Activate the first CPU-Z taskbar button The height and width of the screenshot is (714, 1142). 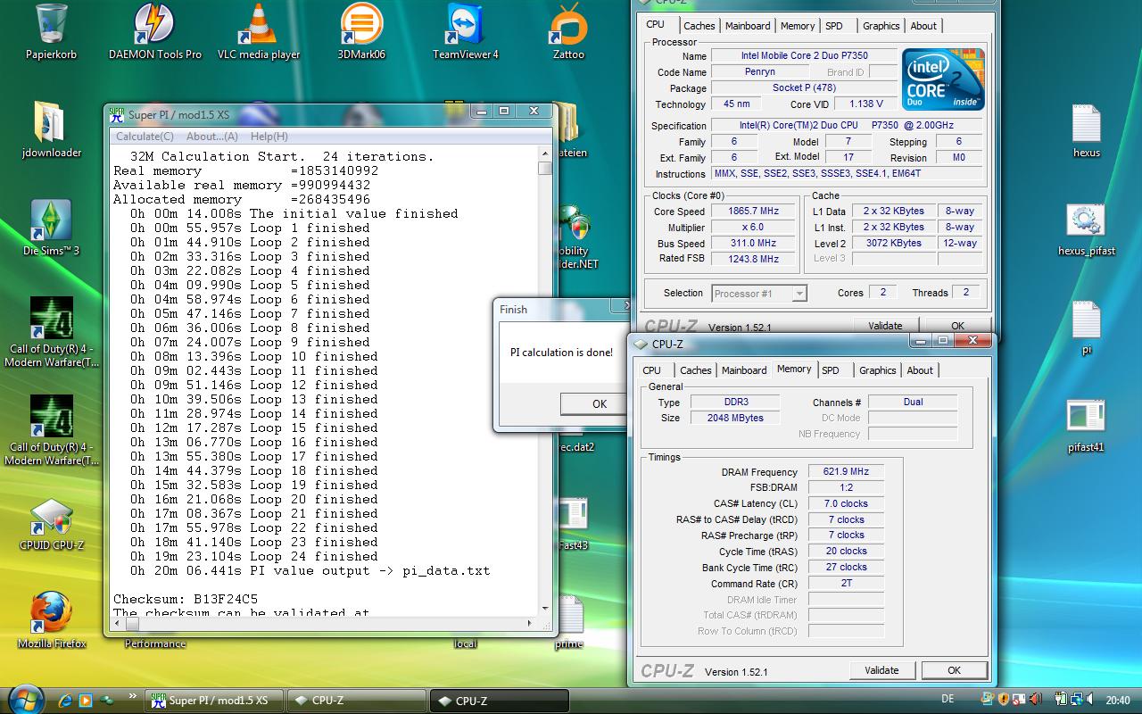(355, 701)
